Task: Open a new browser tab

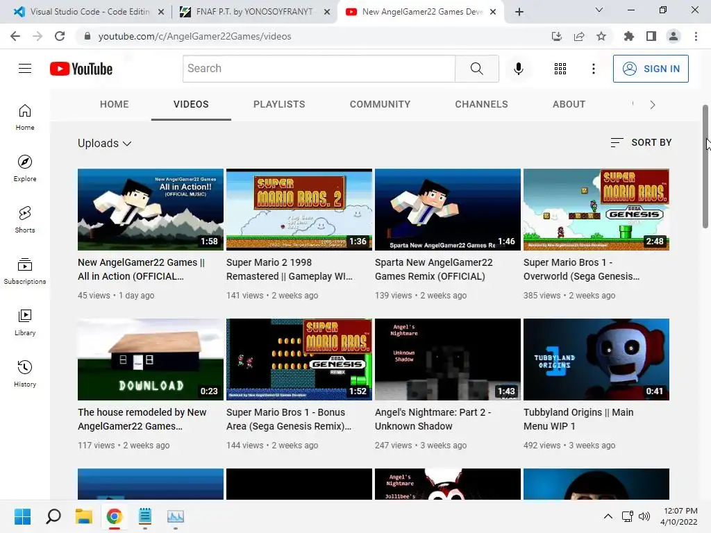Action: click(x=519, y=12)
